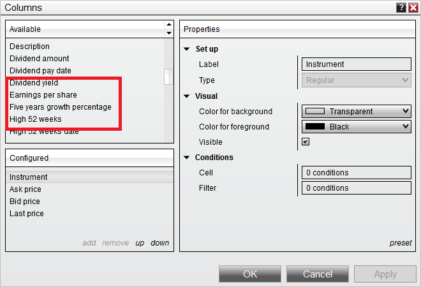Collapse the Conditions section
This screenshot has width=421, height=287.
click(187, 158)
